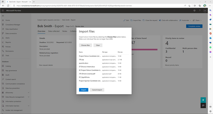This screenshot has height=114, width=213.
Task: Click View request details link
Action: 46,65
